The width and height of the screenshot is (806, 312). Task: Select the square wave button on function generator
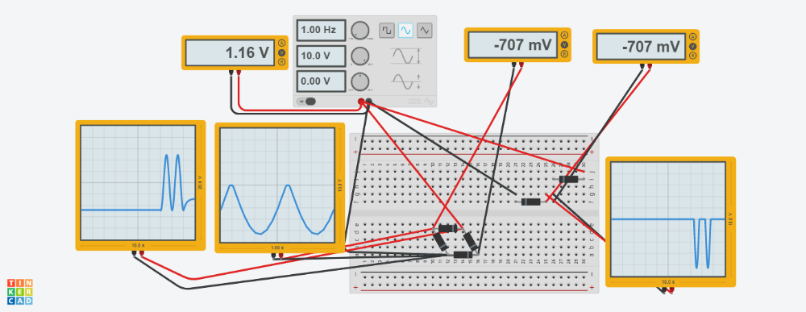click(387, 31)
